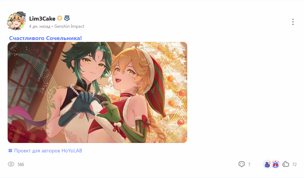
Task: Click the blue thumbs-up sparkle reaction emoji
Action: pyautogui.click(x=267, y=164)
